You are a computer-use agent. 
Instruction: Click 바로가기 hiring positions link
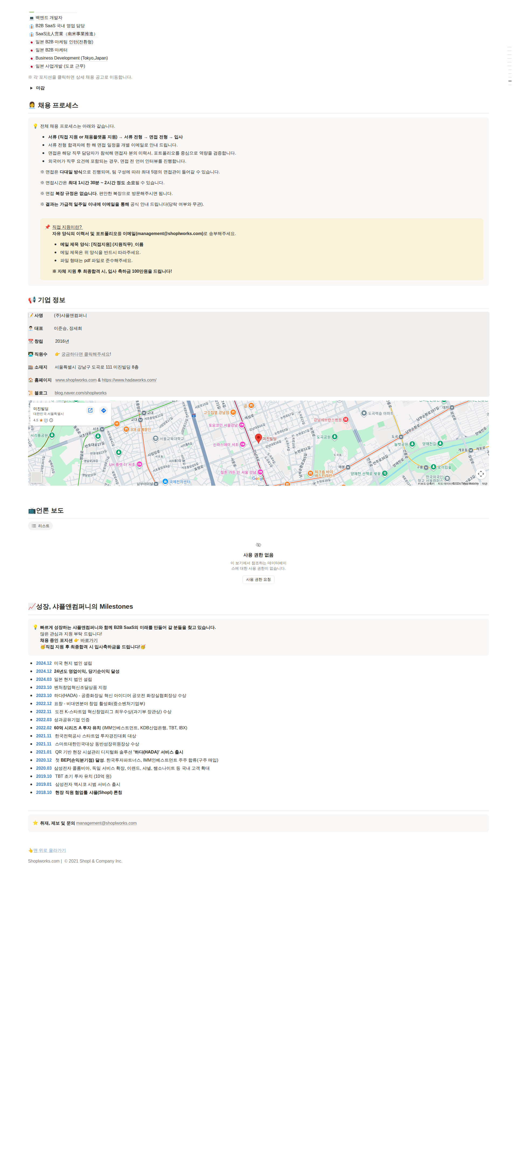point(89,640)
